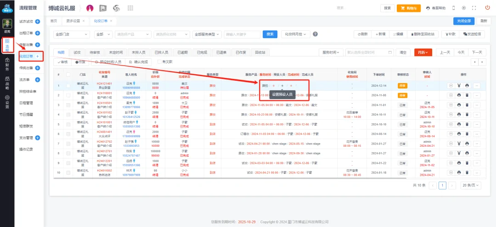Open 财务 section in left sidebar
The height and width of the screenshot is (227, 496).
click(x=7, y=64)
